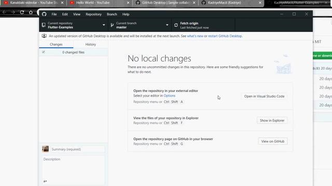Close the Hello World YouTube browser tab
This screenshot has width=332, height=186.
pyautogui.click(x=128, y=3)
